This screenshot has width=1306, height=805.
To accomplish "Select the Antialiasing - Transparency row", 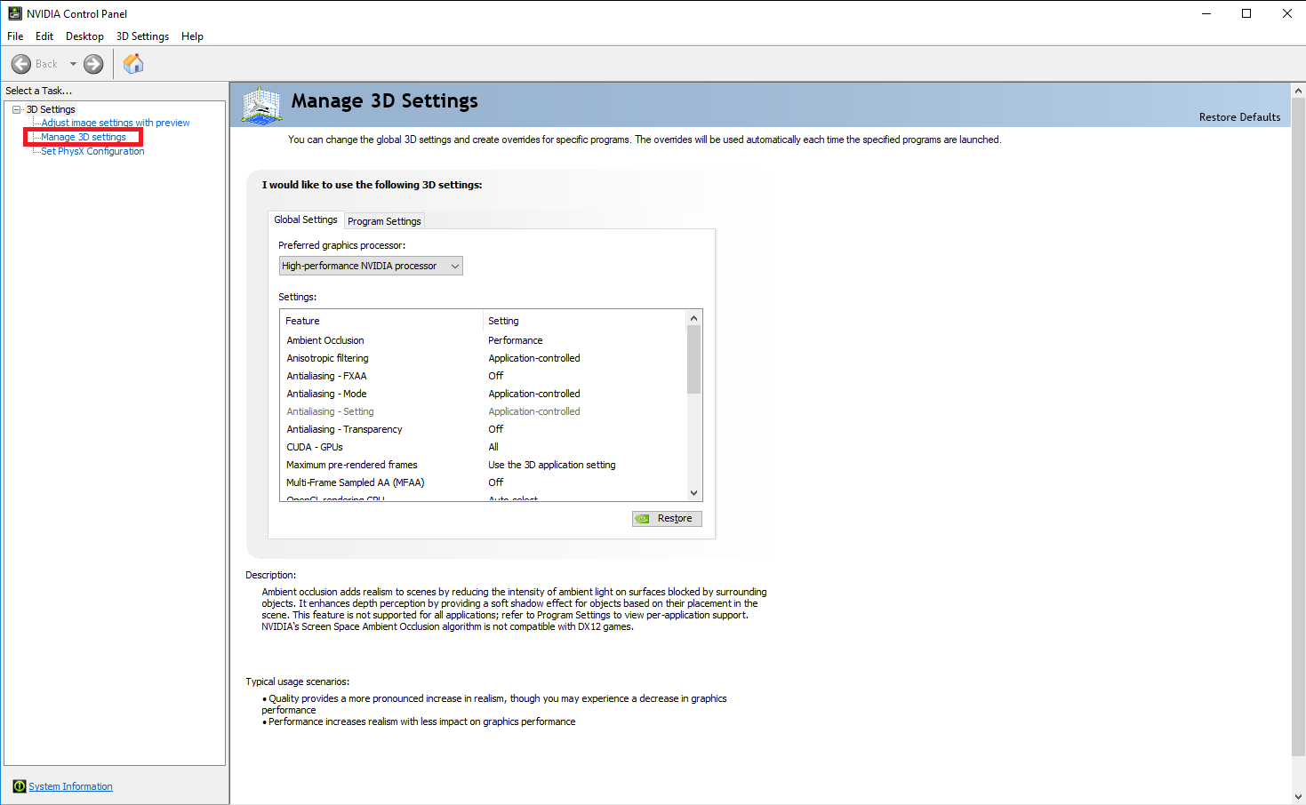I will [485, 429].
